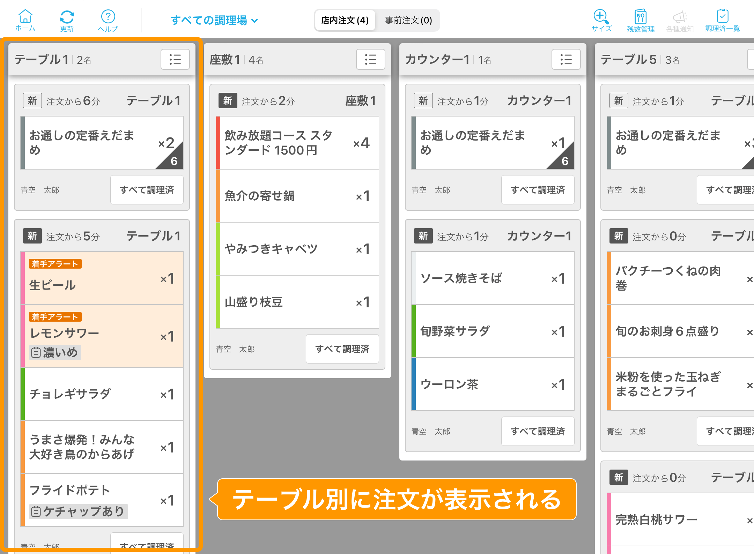
Task: Tap 新 badge on テーブル1 6分 order
Action: (x=32, y=100)
